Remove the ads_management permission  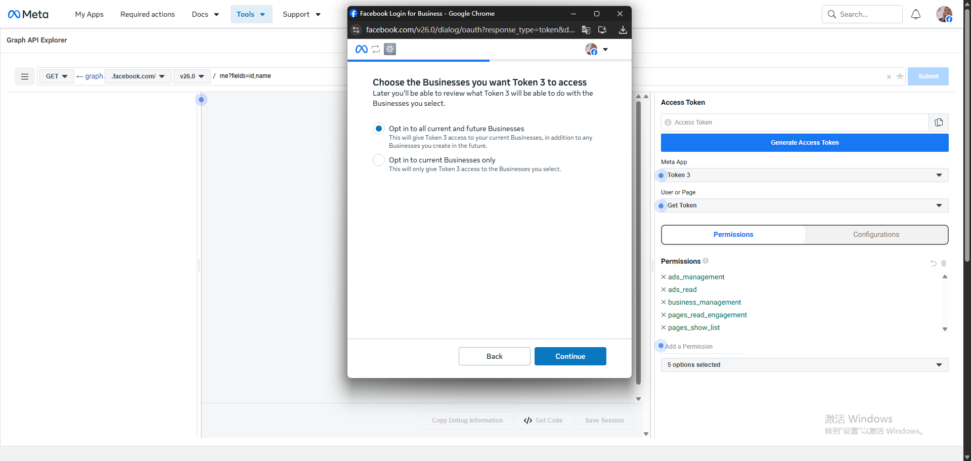click(664, 277)
